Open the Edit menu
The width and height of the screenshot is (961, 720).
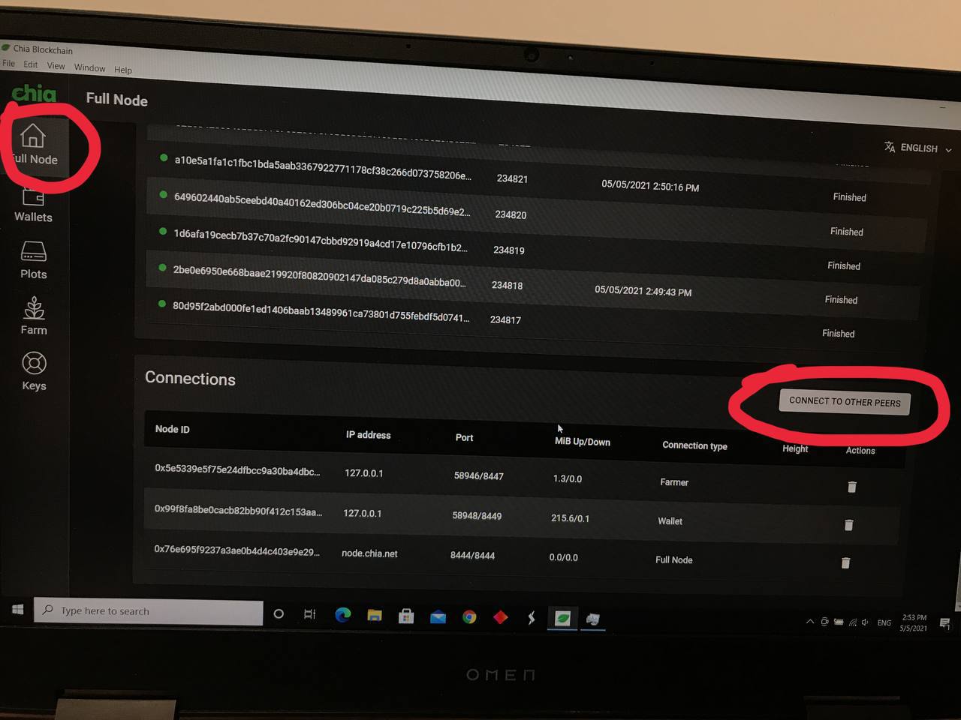point(31,64)
